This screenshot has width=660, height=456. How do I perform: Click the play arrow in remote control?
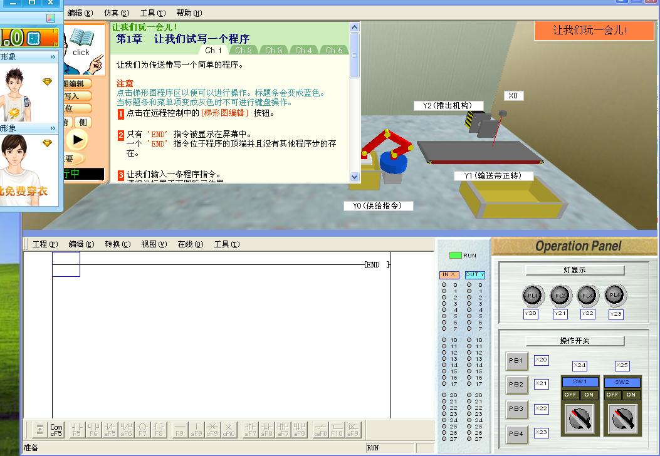click(78, 140)
